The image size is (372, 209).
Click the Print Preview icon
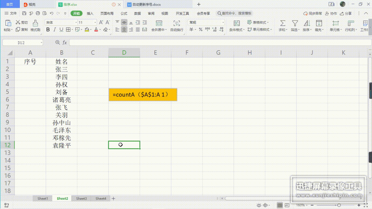(44, 13)
